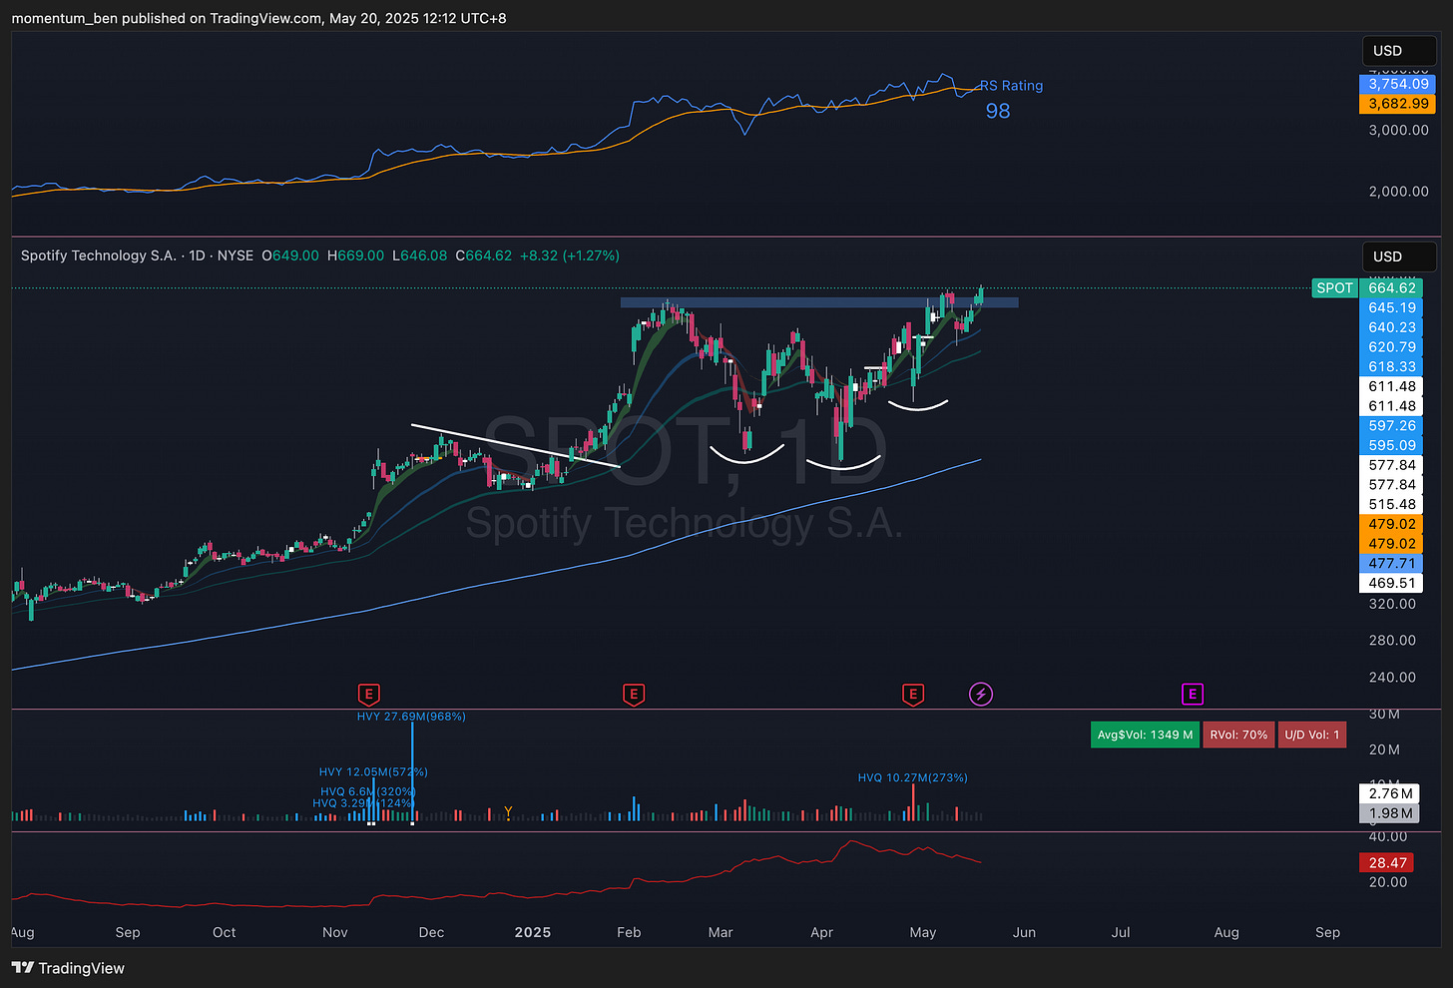Click the 3,000.00 RS scale label
The height and width of the screenshot is (988, 1453).
[x=1398, y=130]
